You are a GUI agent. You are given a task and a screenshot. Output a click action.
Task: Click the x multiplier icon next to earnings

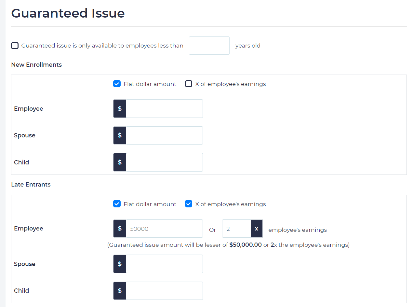pos(257,229)
